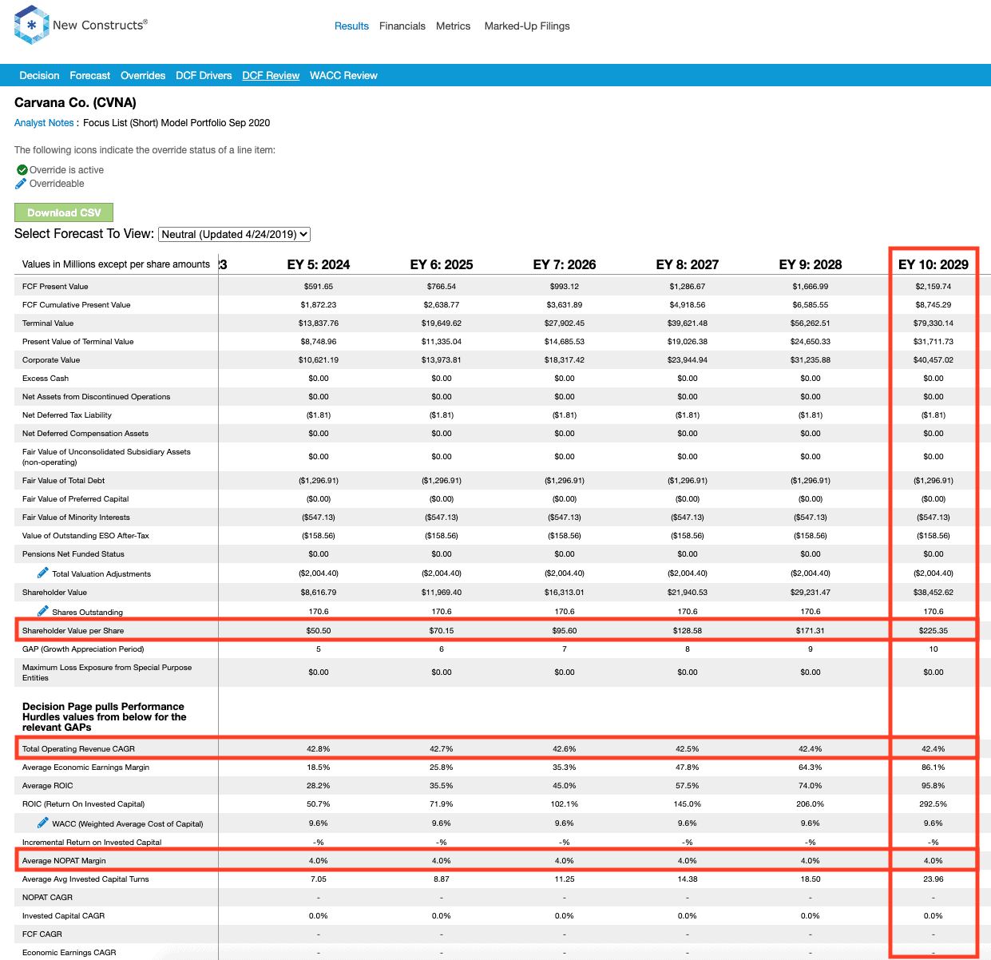Screen dimensions: 991x960
Task: Click the $38,452.62 shareholder value cell
Action: [x=934, y=593]
